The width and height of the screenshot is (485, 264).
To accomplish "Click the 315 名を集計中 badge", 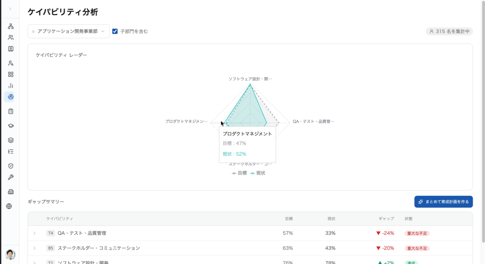I will tap(449, 31).
